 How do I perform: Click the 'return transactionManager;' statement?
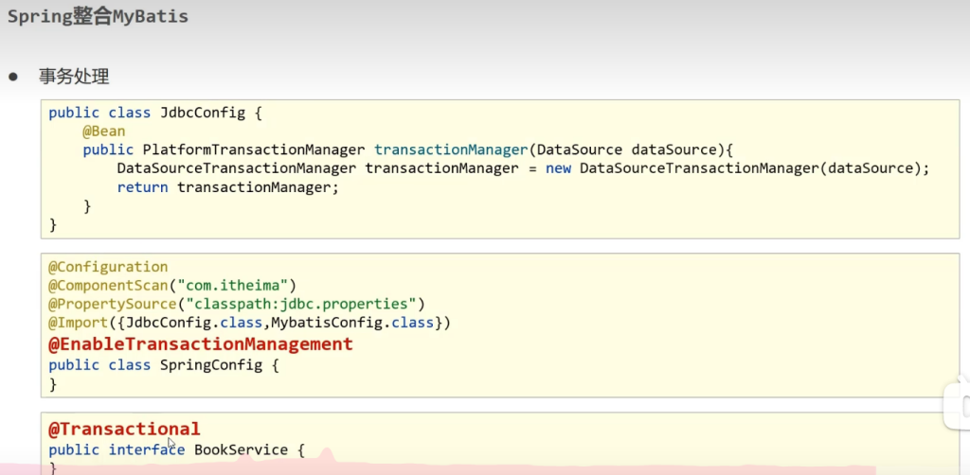coord(227,187)
